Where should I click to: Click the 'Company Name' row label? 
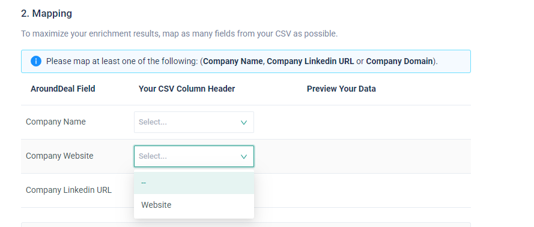click(56, 122)
